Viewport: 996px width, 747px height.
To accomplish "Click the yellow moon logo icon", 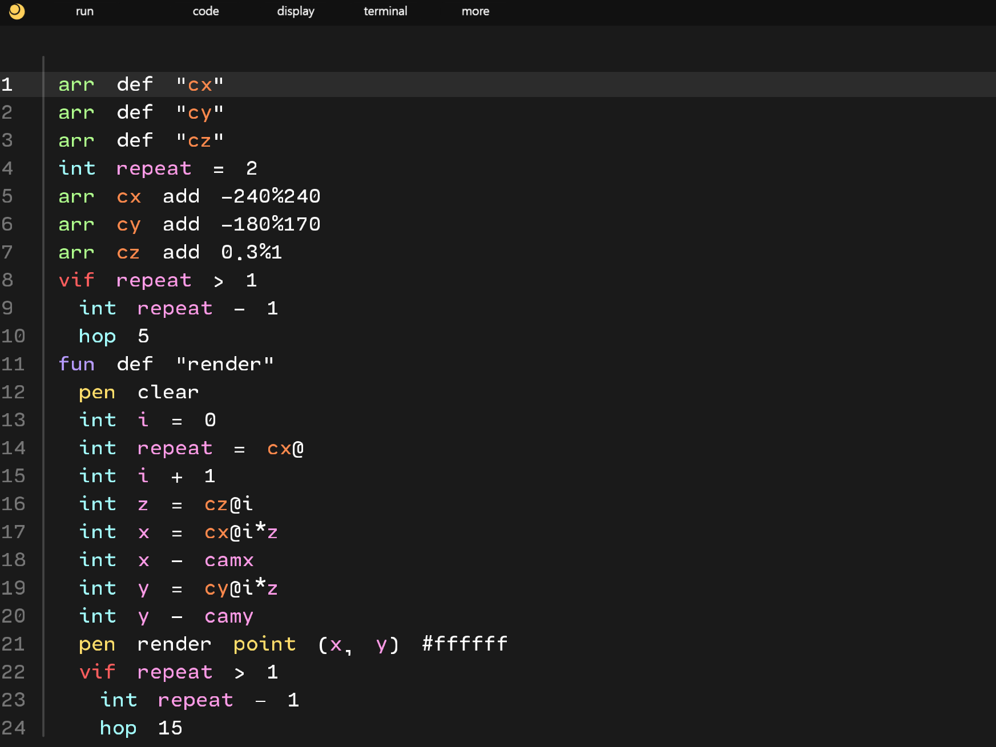I will [x=17, y=11].
